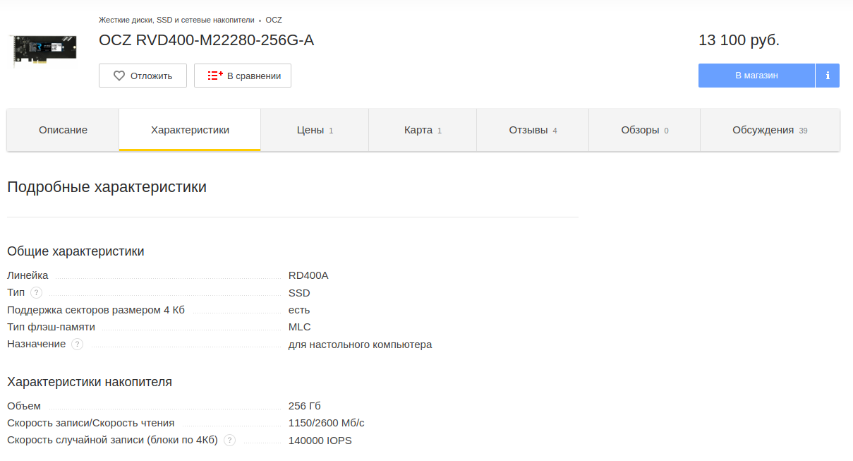Click the price 13 100 руб.

(739, 40)
